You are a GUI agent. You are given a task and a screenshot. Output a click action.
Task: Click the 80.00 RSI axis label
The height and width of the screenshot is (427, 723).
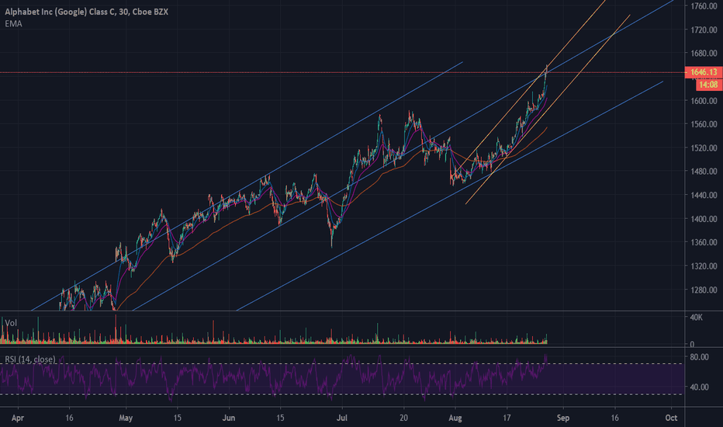[x=700, y=357]
